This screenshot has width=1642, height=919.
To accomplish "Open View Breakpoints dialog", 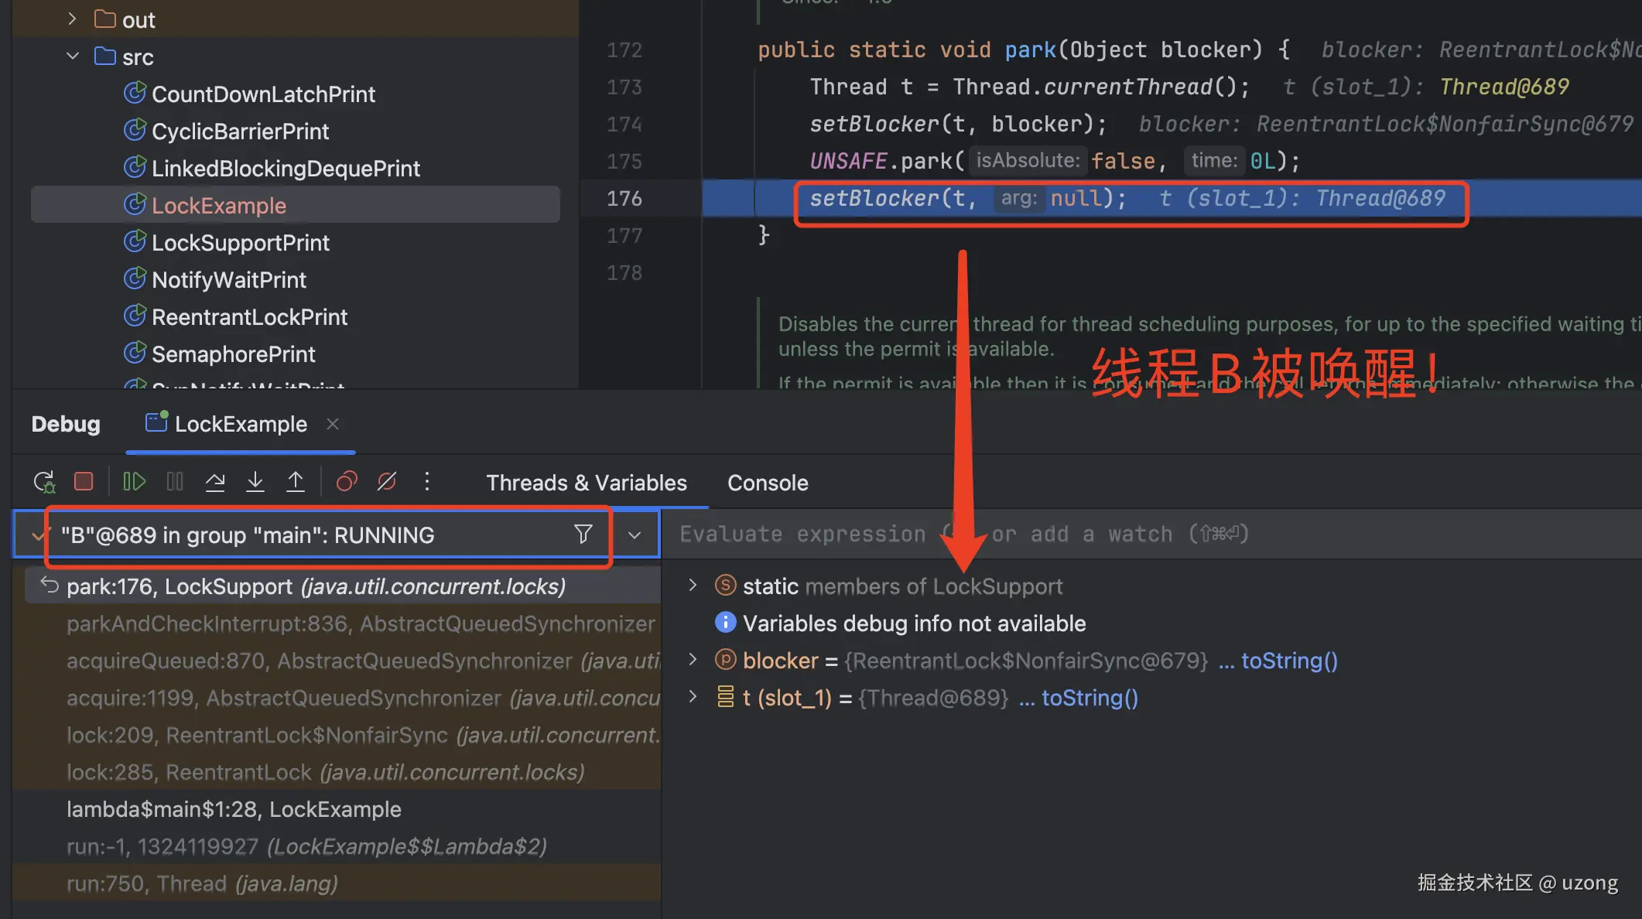I will (347, 482).
